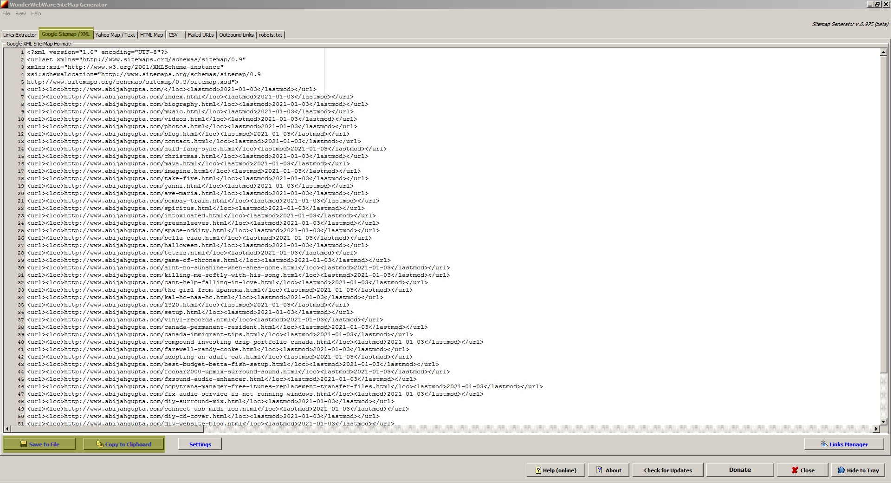Click Hide to Tray button
The height and width of the screenshot is (483, 893).
click(x=858, y=470)
